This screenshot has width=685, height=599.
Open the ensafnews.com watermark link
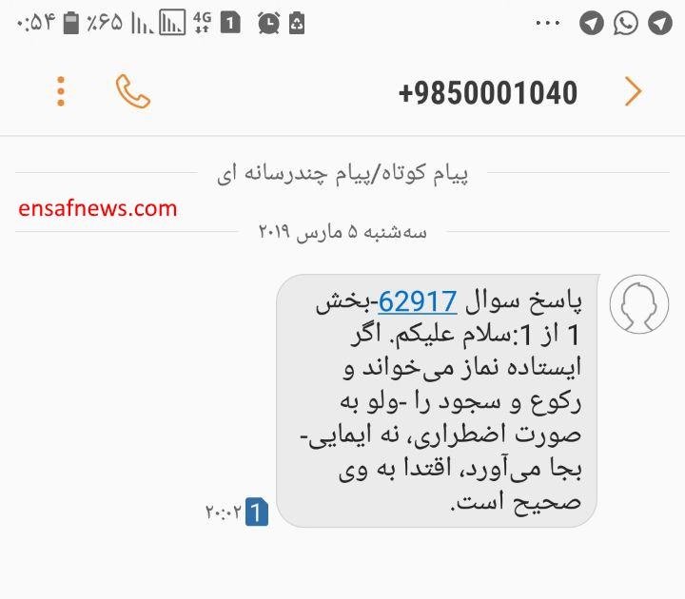point(98,208)
